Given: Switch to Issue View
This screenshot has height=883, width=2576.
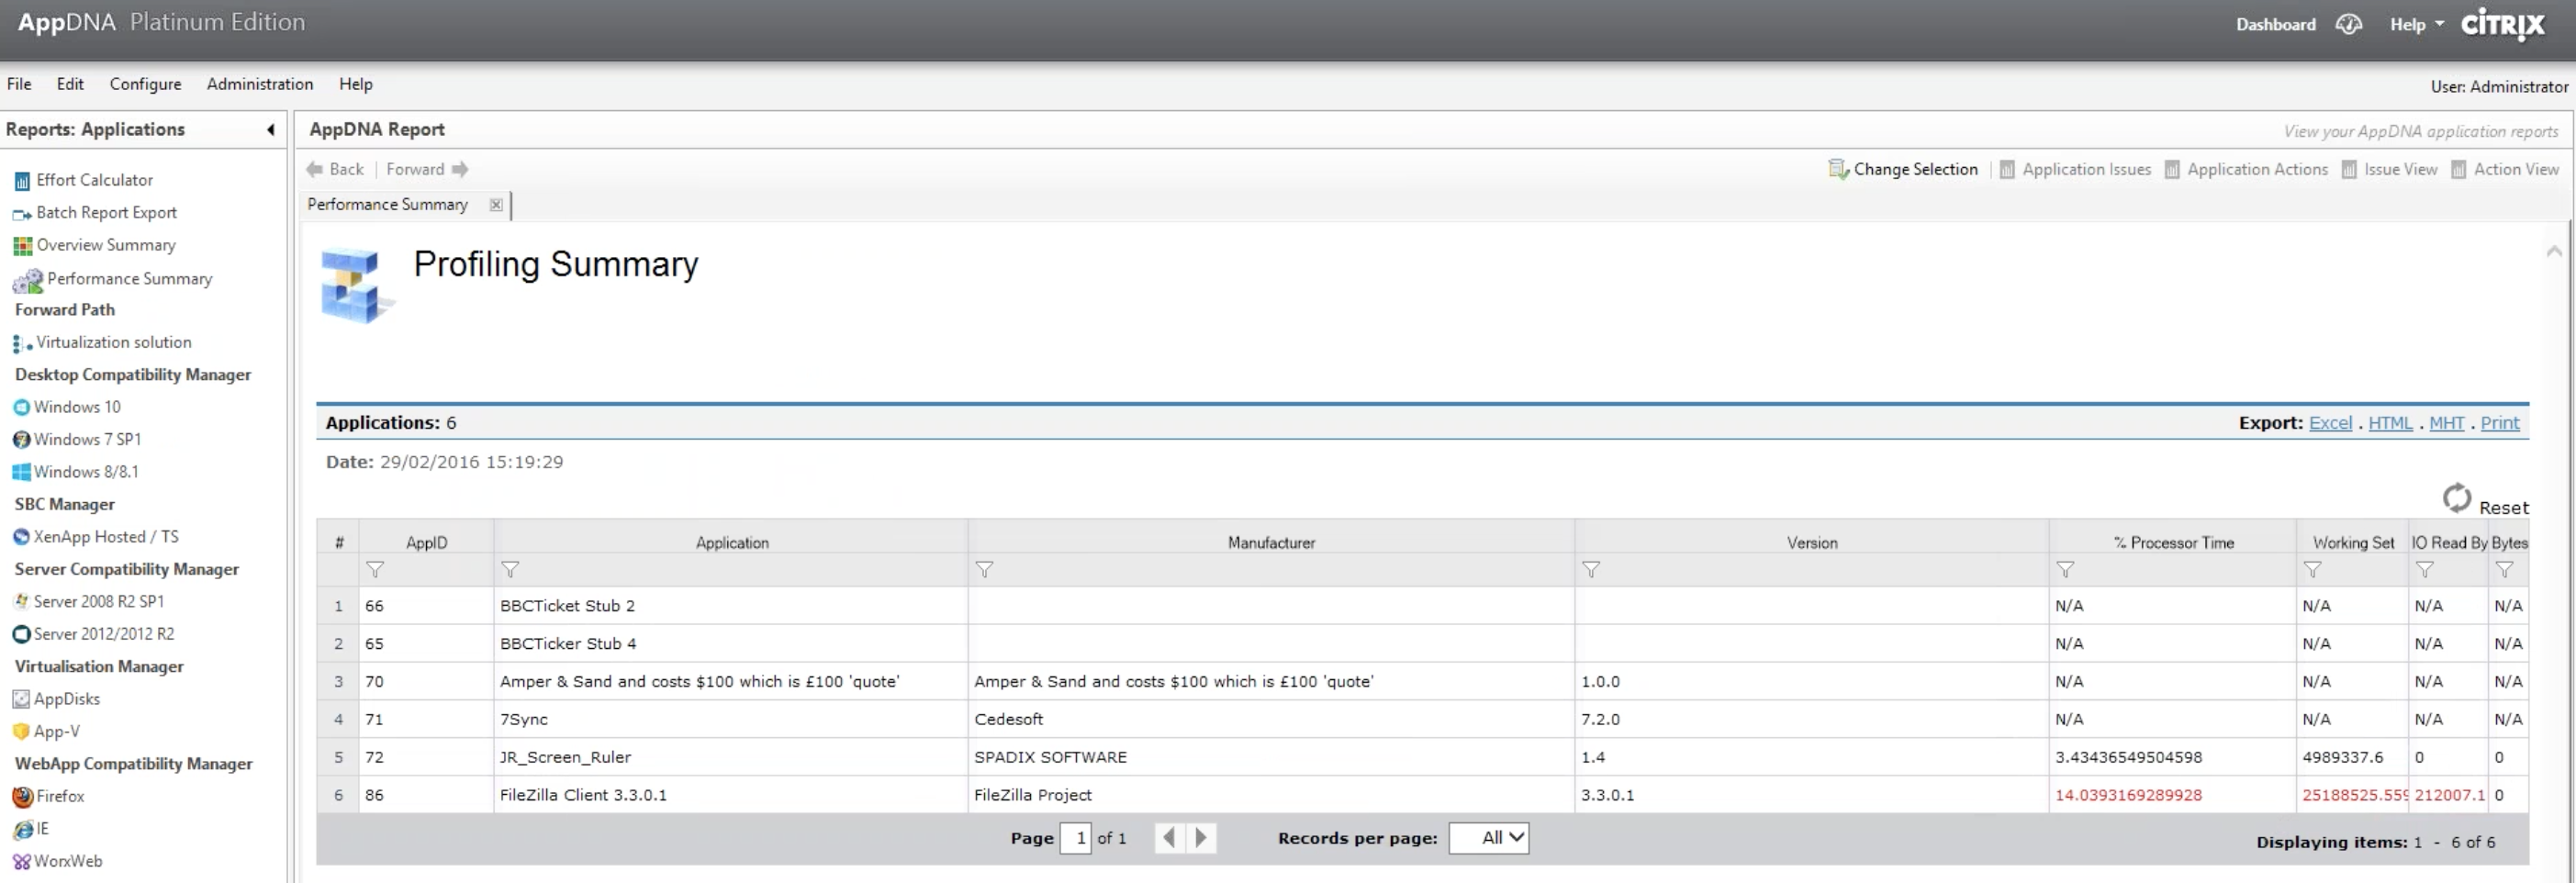Looking at the screenshot, I should click(x=2389, y=170).
